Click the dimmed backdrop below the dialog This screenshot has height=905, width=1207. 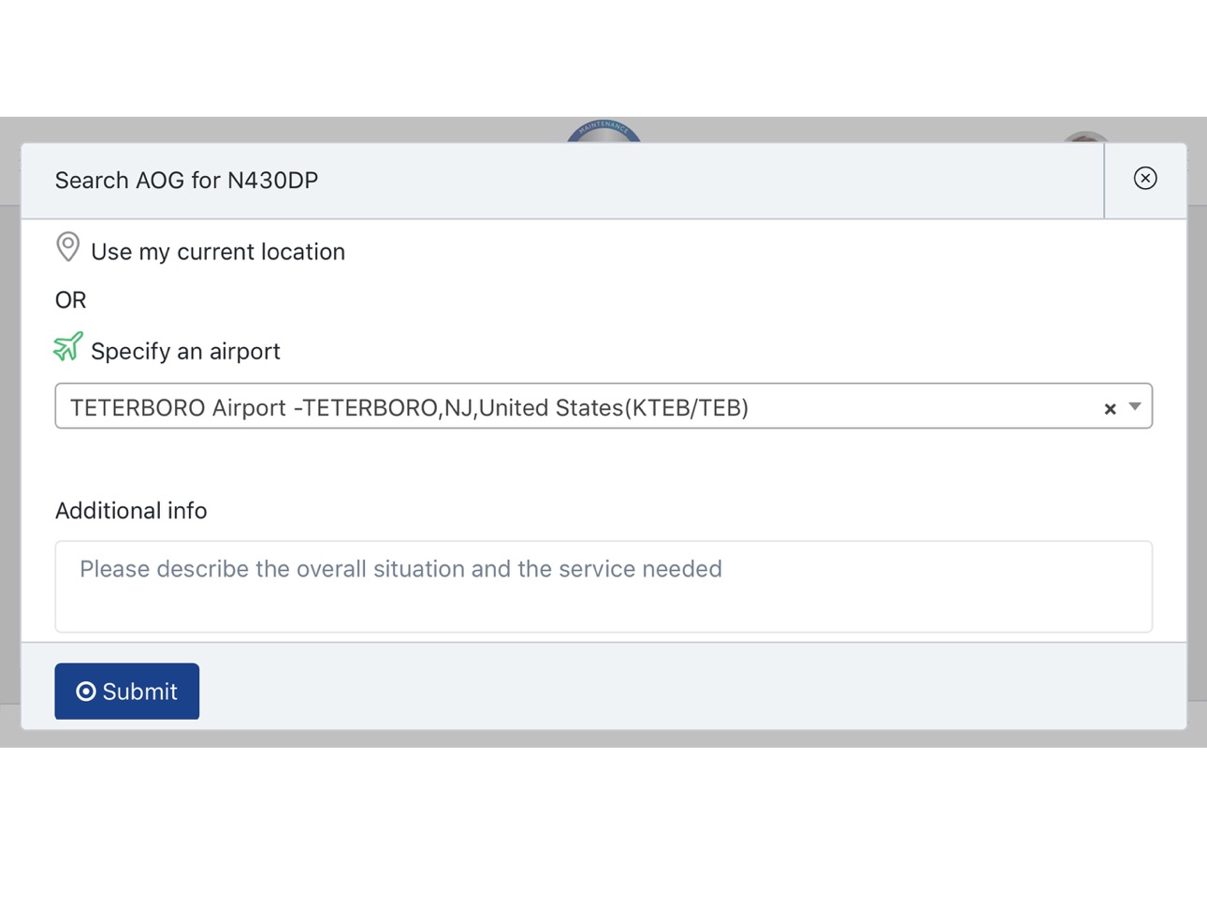point(603,738)
